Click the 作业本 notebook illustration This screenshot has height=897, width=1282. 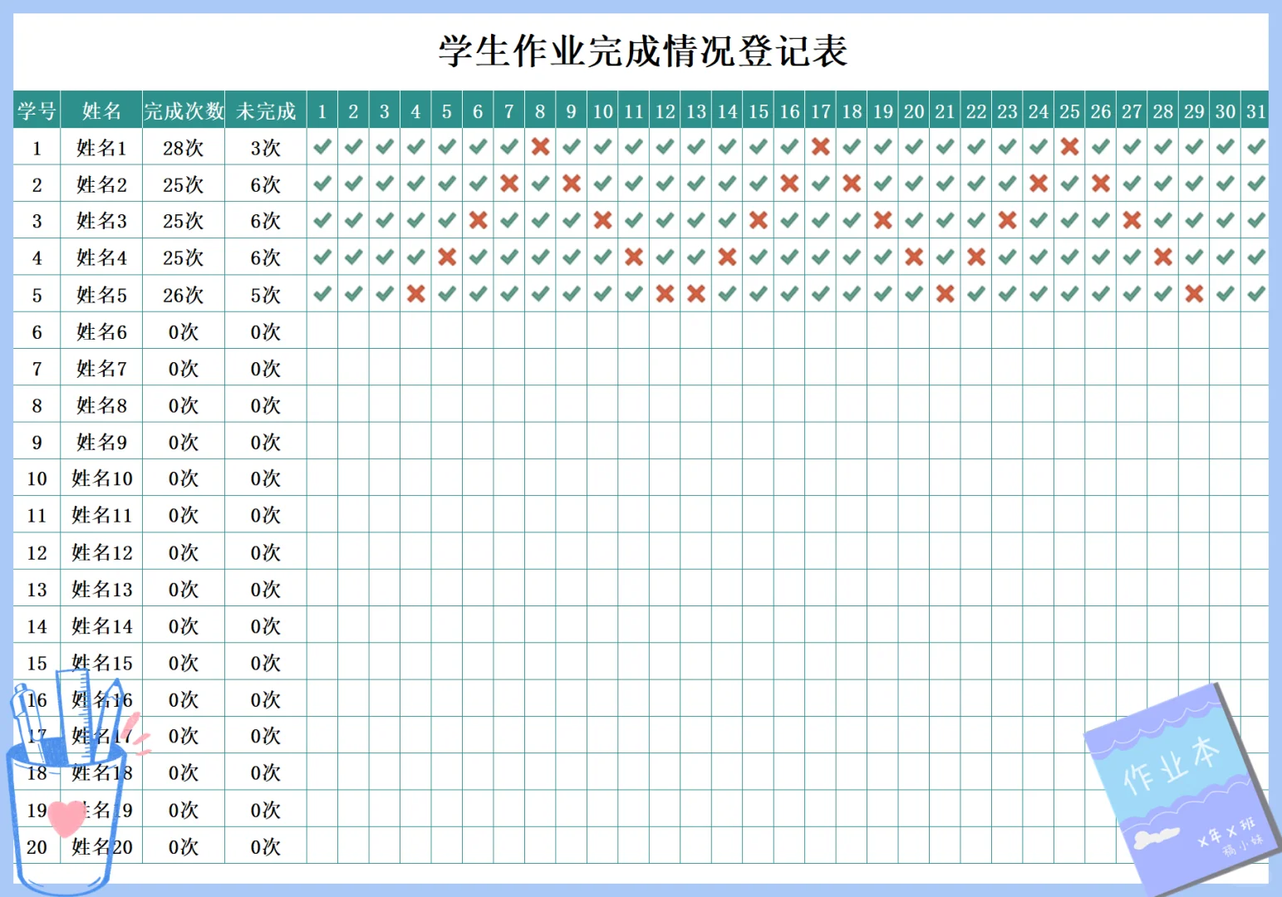[x=1180, y=789]
